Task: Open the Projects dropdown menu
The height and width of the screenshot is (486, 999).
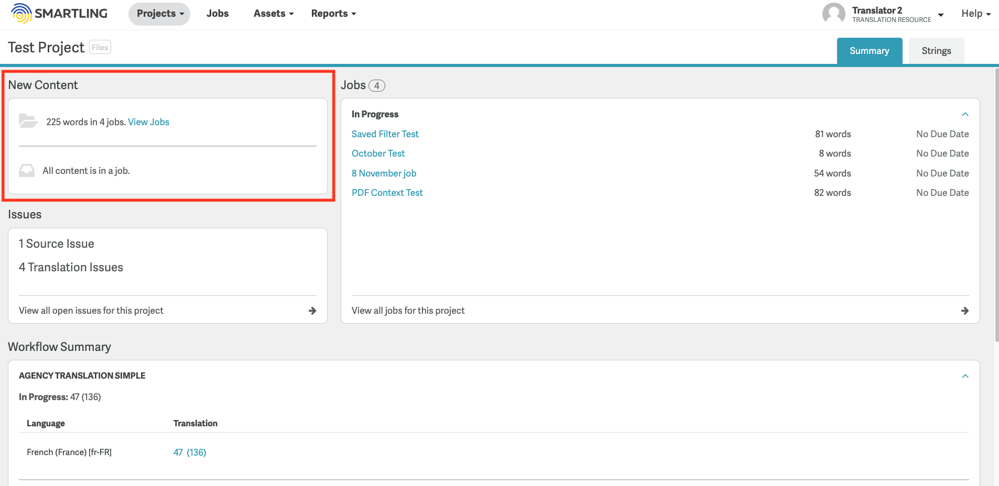Action: pos(159,14)
